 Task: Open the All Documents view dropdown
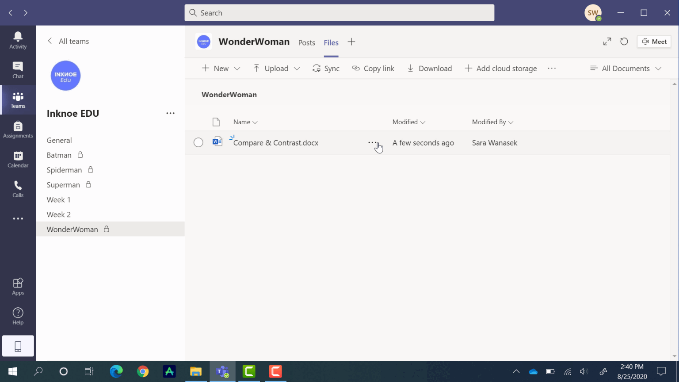point(626,69)
